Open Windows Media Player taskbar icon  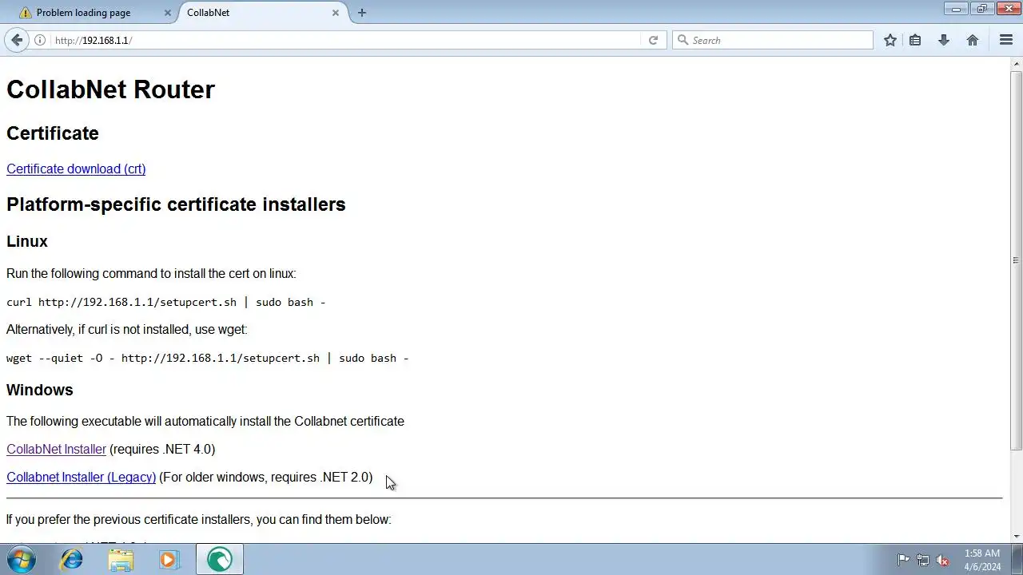(169, 559)
